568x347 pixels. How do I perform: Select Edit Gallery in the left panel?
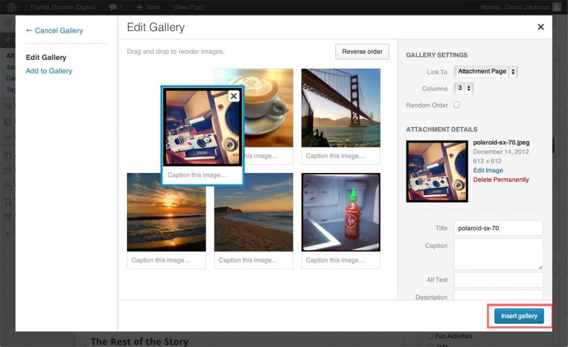47,57
